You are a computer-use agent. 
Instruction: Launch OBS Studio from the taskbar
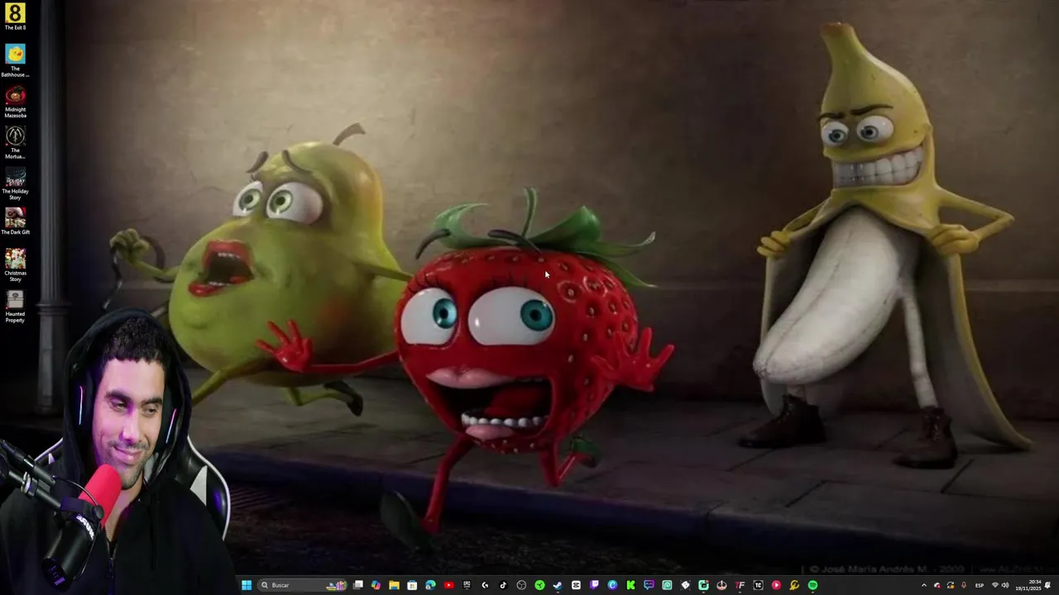[521, 585]
